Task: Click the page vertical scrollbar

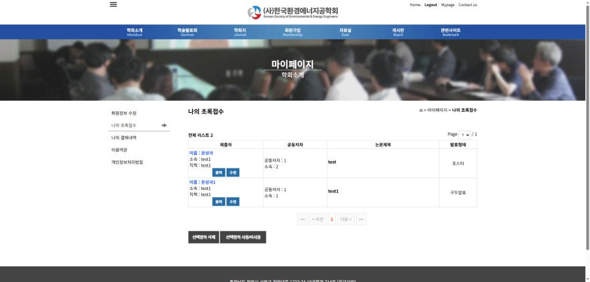Action: click(x=588, y=128)
